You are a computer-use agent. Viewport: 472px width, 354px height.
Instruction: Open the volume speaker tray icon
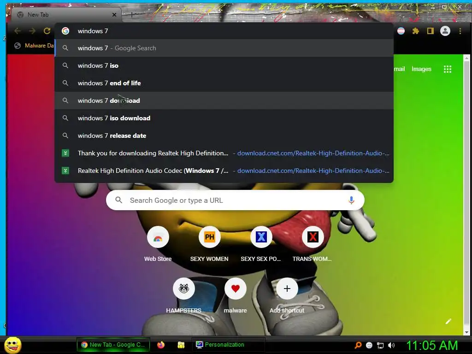coord(391,345)
